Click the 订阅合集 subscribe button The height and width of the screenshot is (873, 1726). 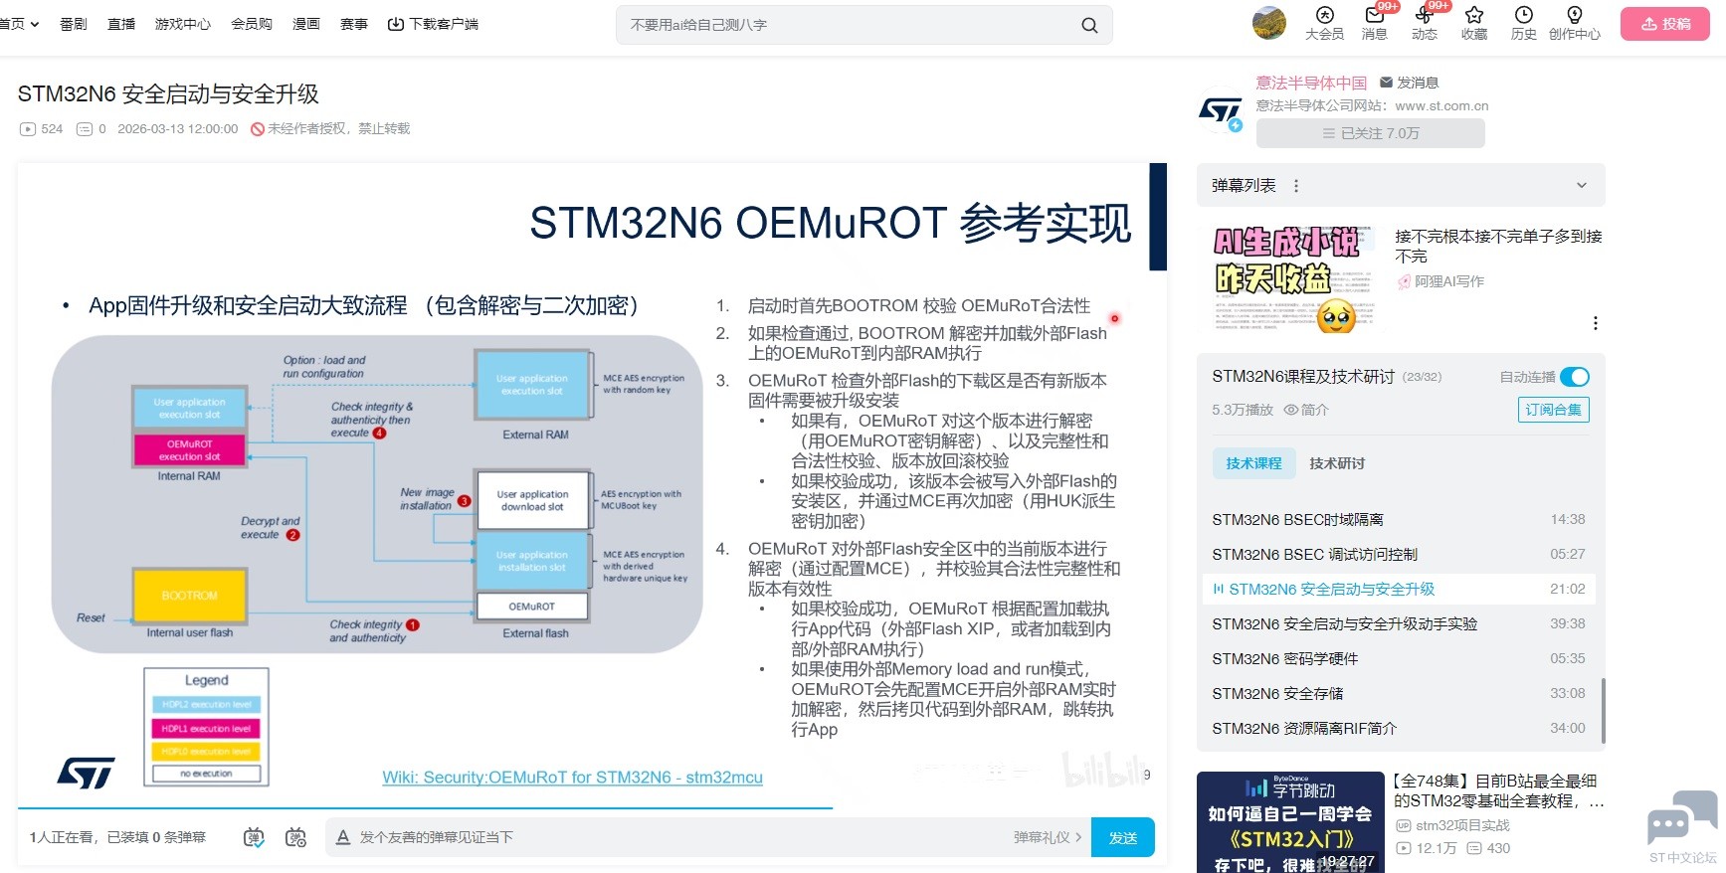(x=1553, y=410)
